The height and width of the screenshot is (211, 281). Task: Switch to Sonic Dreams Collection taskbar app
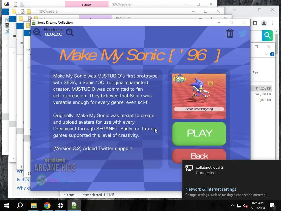pyautogui.click(x=74, y=206)
